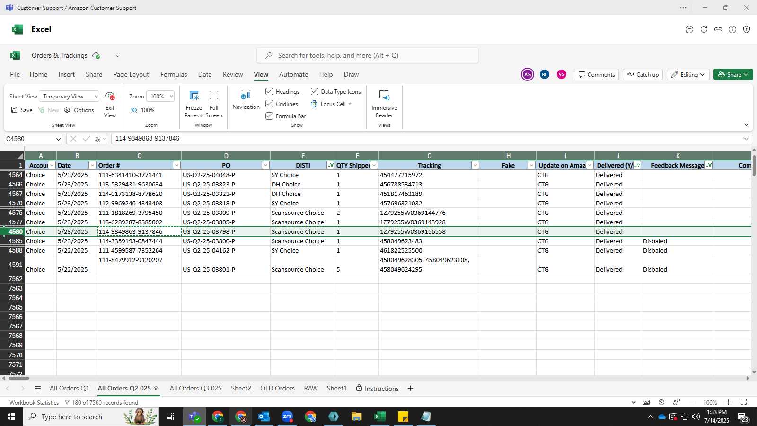Switch to All Orders Q1 sheet
The image size is (757, 426).
click(x=69, y=389)
